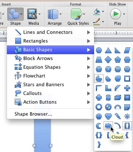Choose the L-Shape
The width and height of the screenshot is (133, 152).
108,88
